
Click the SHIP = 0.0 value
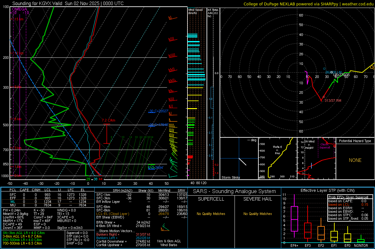pyautogui.click(x=74, y=243)
